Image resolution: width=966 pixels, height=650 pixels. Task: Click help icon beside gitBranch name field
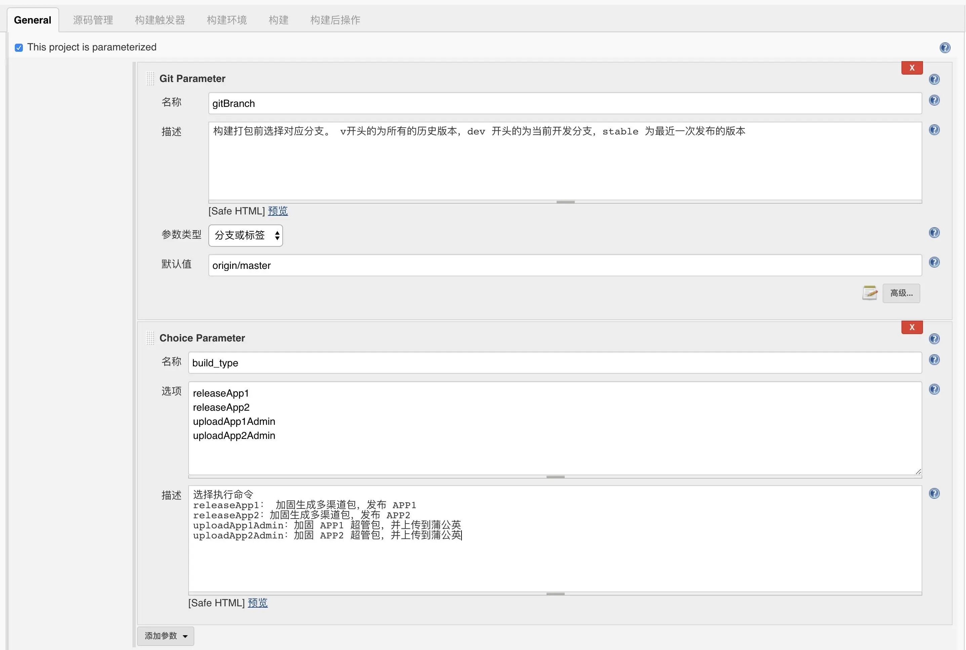[x=934, y=100]
